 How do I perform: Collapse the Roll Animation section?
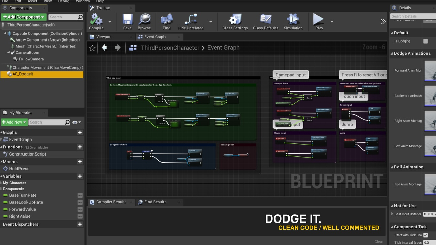pyautogui.click(x=392, y=167)
